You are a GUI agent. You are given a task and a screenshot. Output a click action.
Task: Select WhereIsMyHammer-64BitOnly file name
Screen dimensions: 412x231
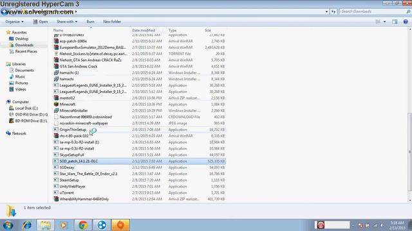click(84, 199)
